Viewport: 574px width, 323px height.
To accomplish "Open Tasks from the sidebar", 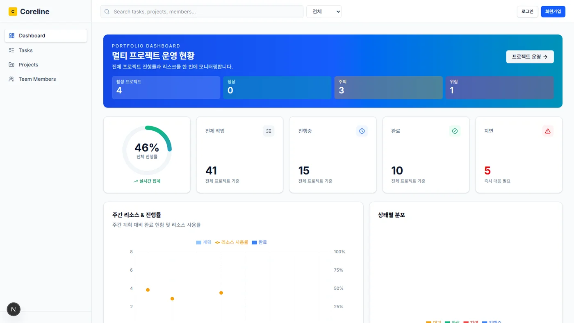I will (46, 50).
